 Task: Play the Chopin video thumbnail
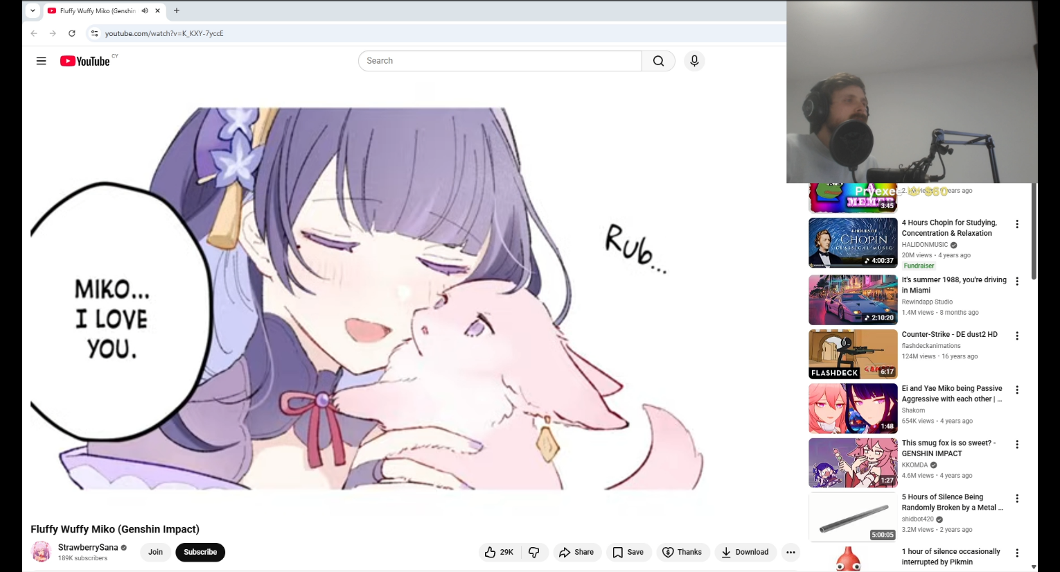click(853, 243)
